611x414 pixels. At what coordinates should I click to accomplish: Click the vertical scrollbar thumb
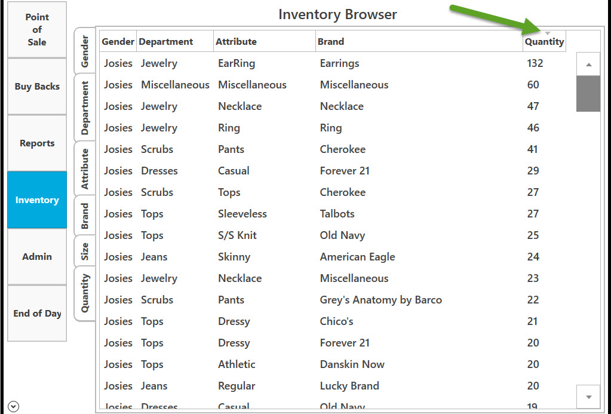588,94
